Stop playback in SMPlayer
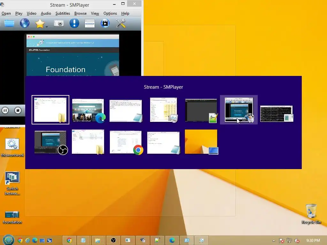 (18, 110)
